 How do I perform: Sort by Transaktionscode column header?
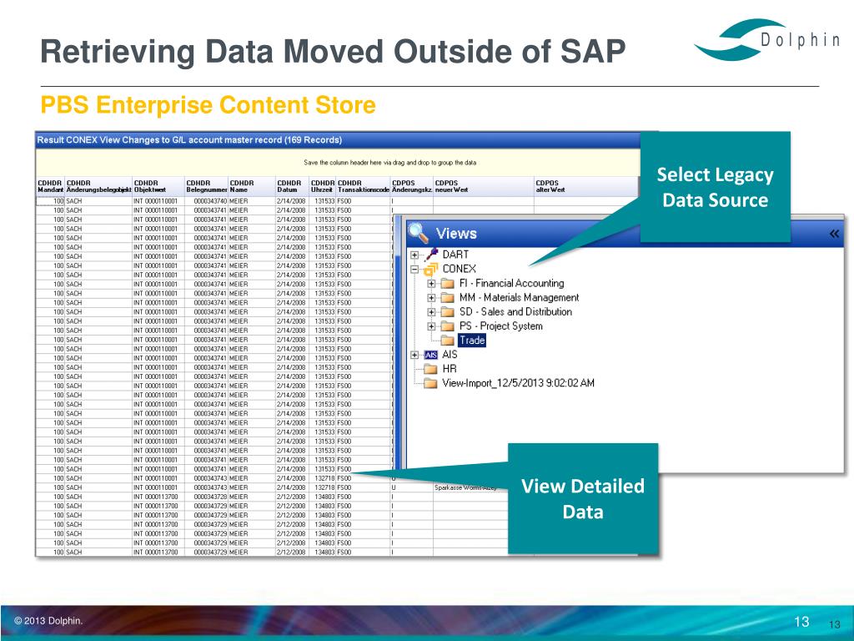(364, 186)
